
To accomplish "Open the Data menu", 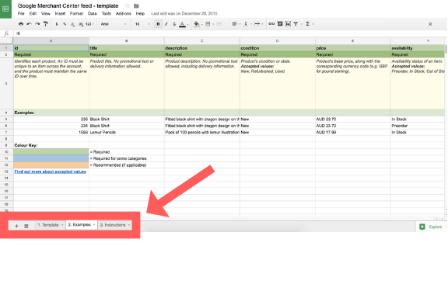I will pos(92,13).
